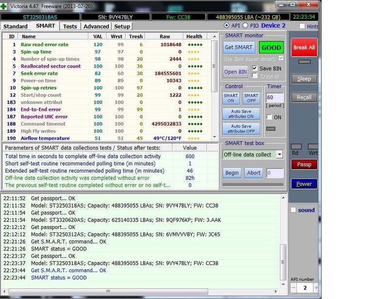Uncheck the Save BIN checkbox

[255, 68]
